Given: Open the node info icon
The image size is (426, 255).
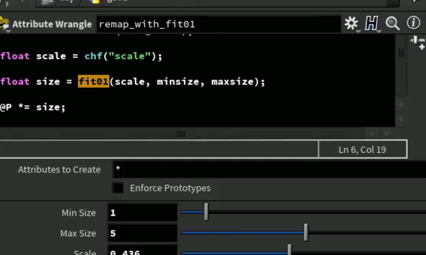Looking at the screenshot, I should (x=413, y=23).
